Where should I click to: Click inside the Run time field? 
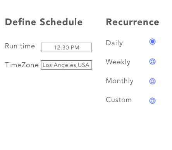click(66, 48)
